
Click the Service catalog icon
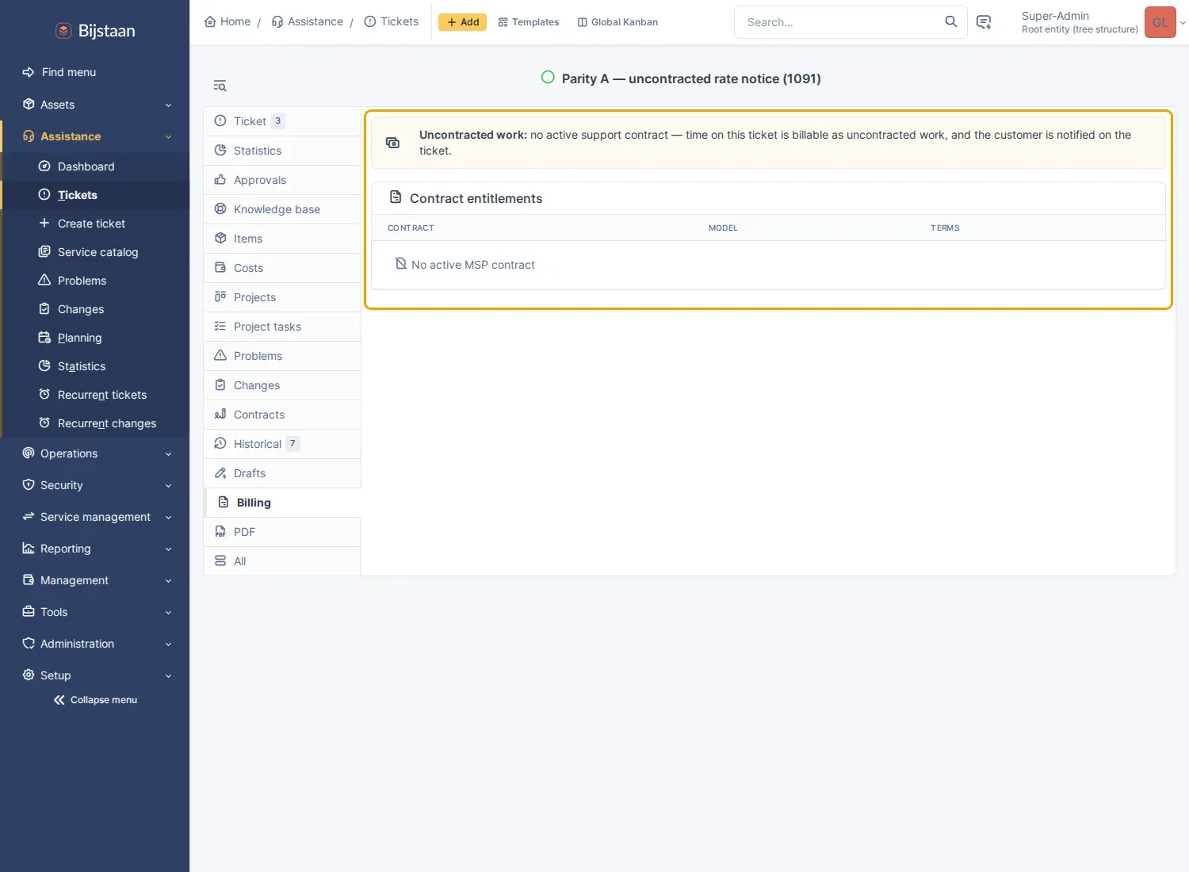44,252
